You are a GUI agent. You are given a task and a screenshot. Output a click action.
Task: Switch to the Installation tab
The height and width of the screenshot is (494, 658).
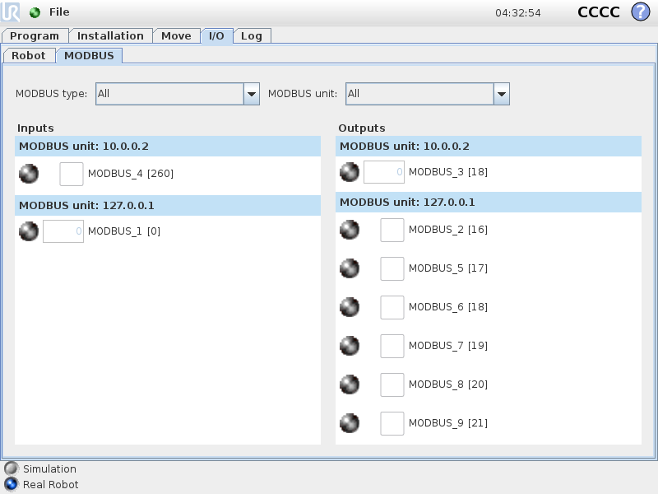click(x=110, y=35)
